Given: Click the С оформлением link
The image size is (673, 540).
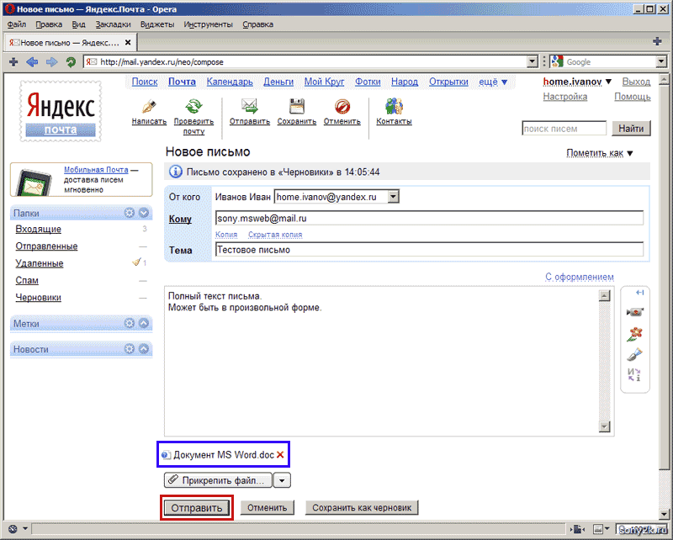Looking at the screenshot, I should (x=580, y=277).
